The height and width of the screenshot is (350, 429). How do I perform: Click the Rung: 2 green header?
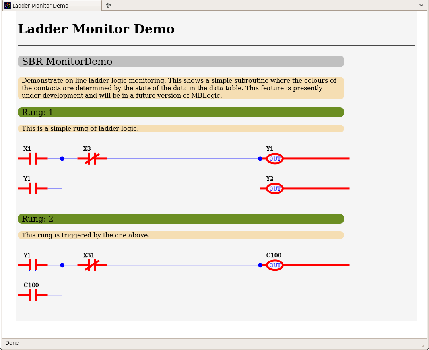181,219
